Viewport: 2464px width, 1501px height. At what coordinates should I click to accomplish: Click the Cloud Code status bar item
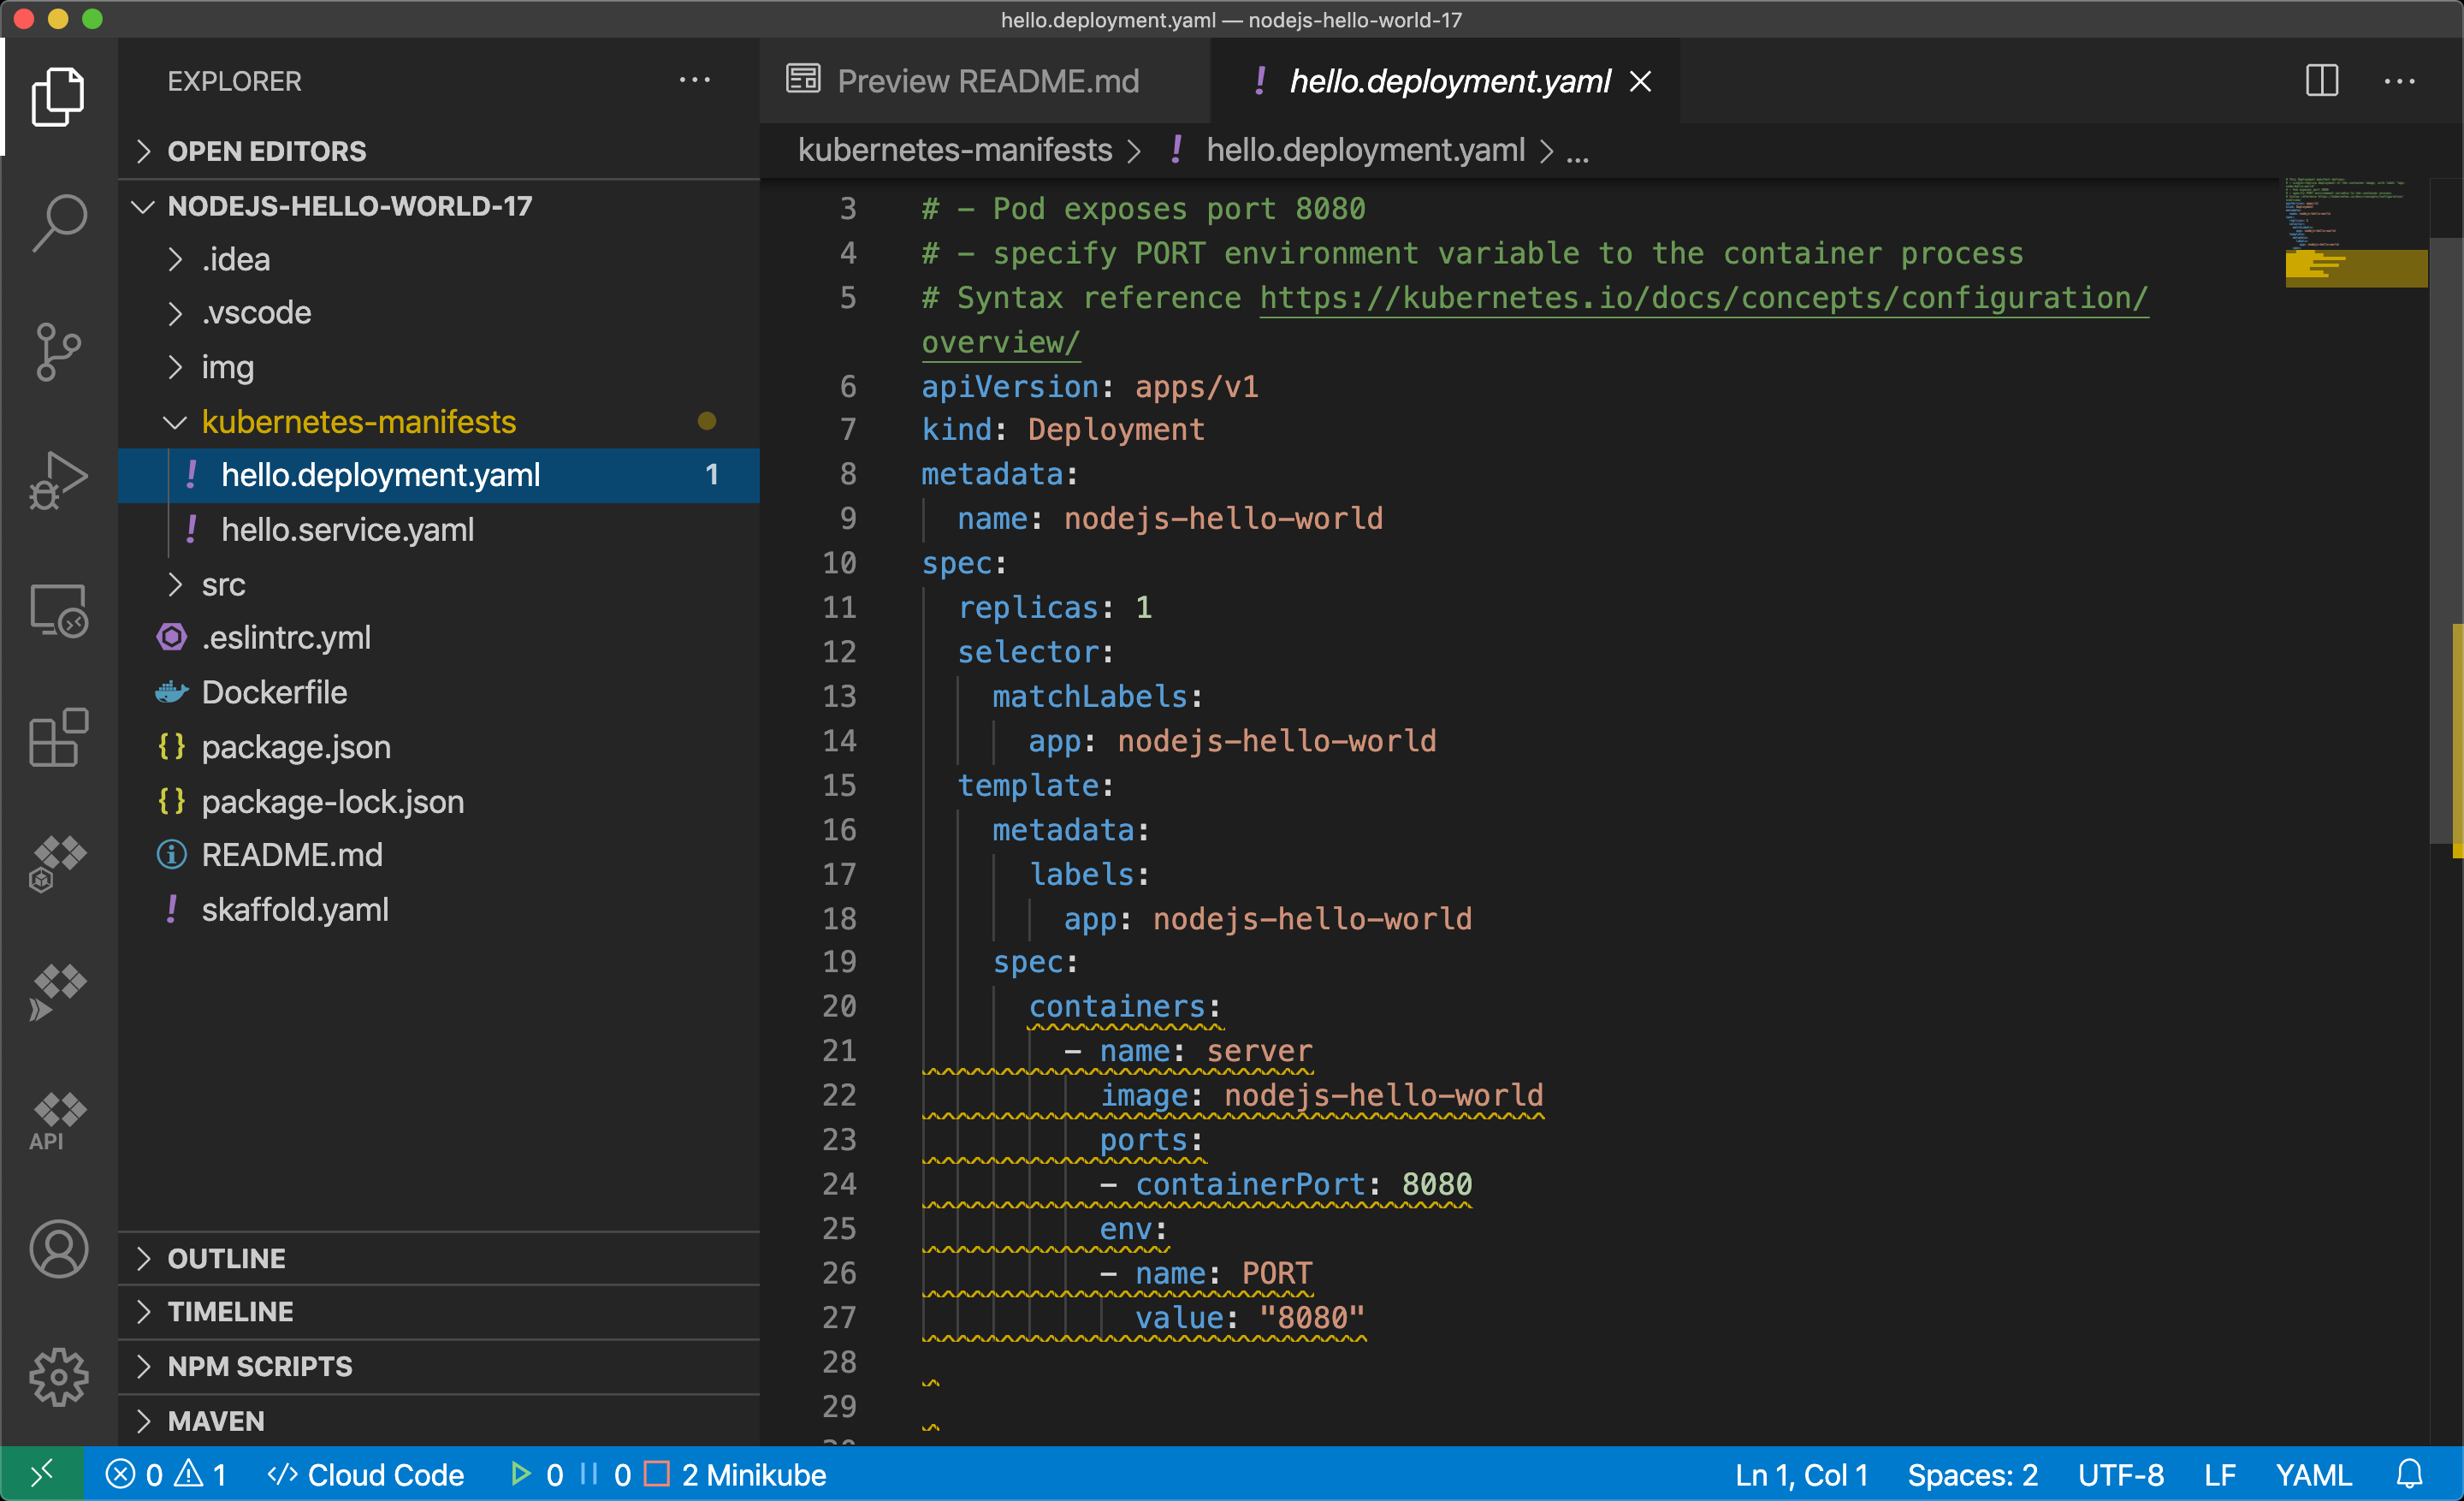tap(365, 1474)
